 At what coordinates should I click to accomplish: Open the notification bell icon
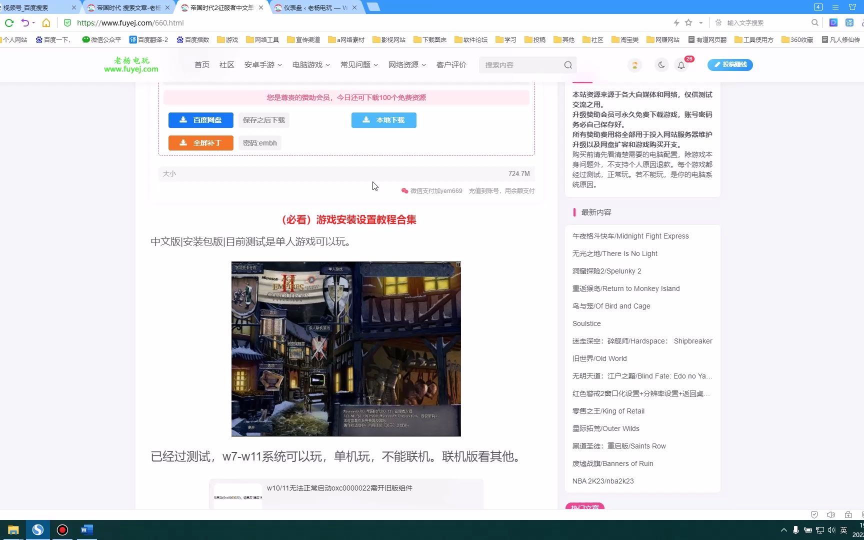(x=681, y=65)
